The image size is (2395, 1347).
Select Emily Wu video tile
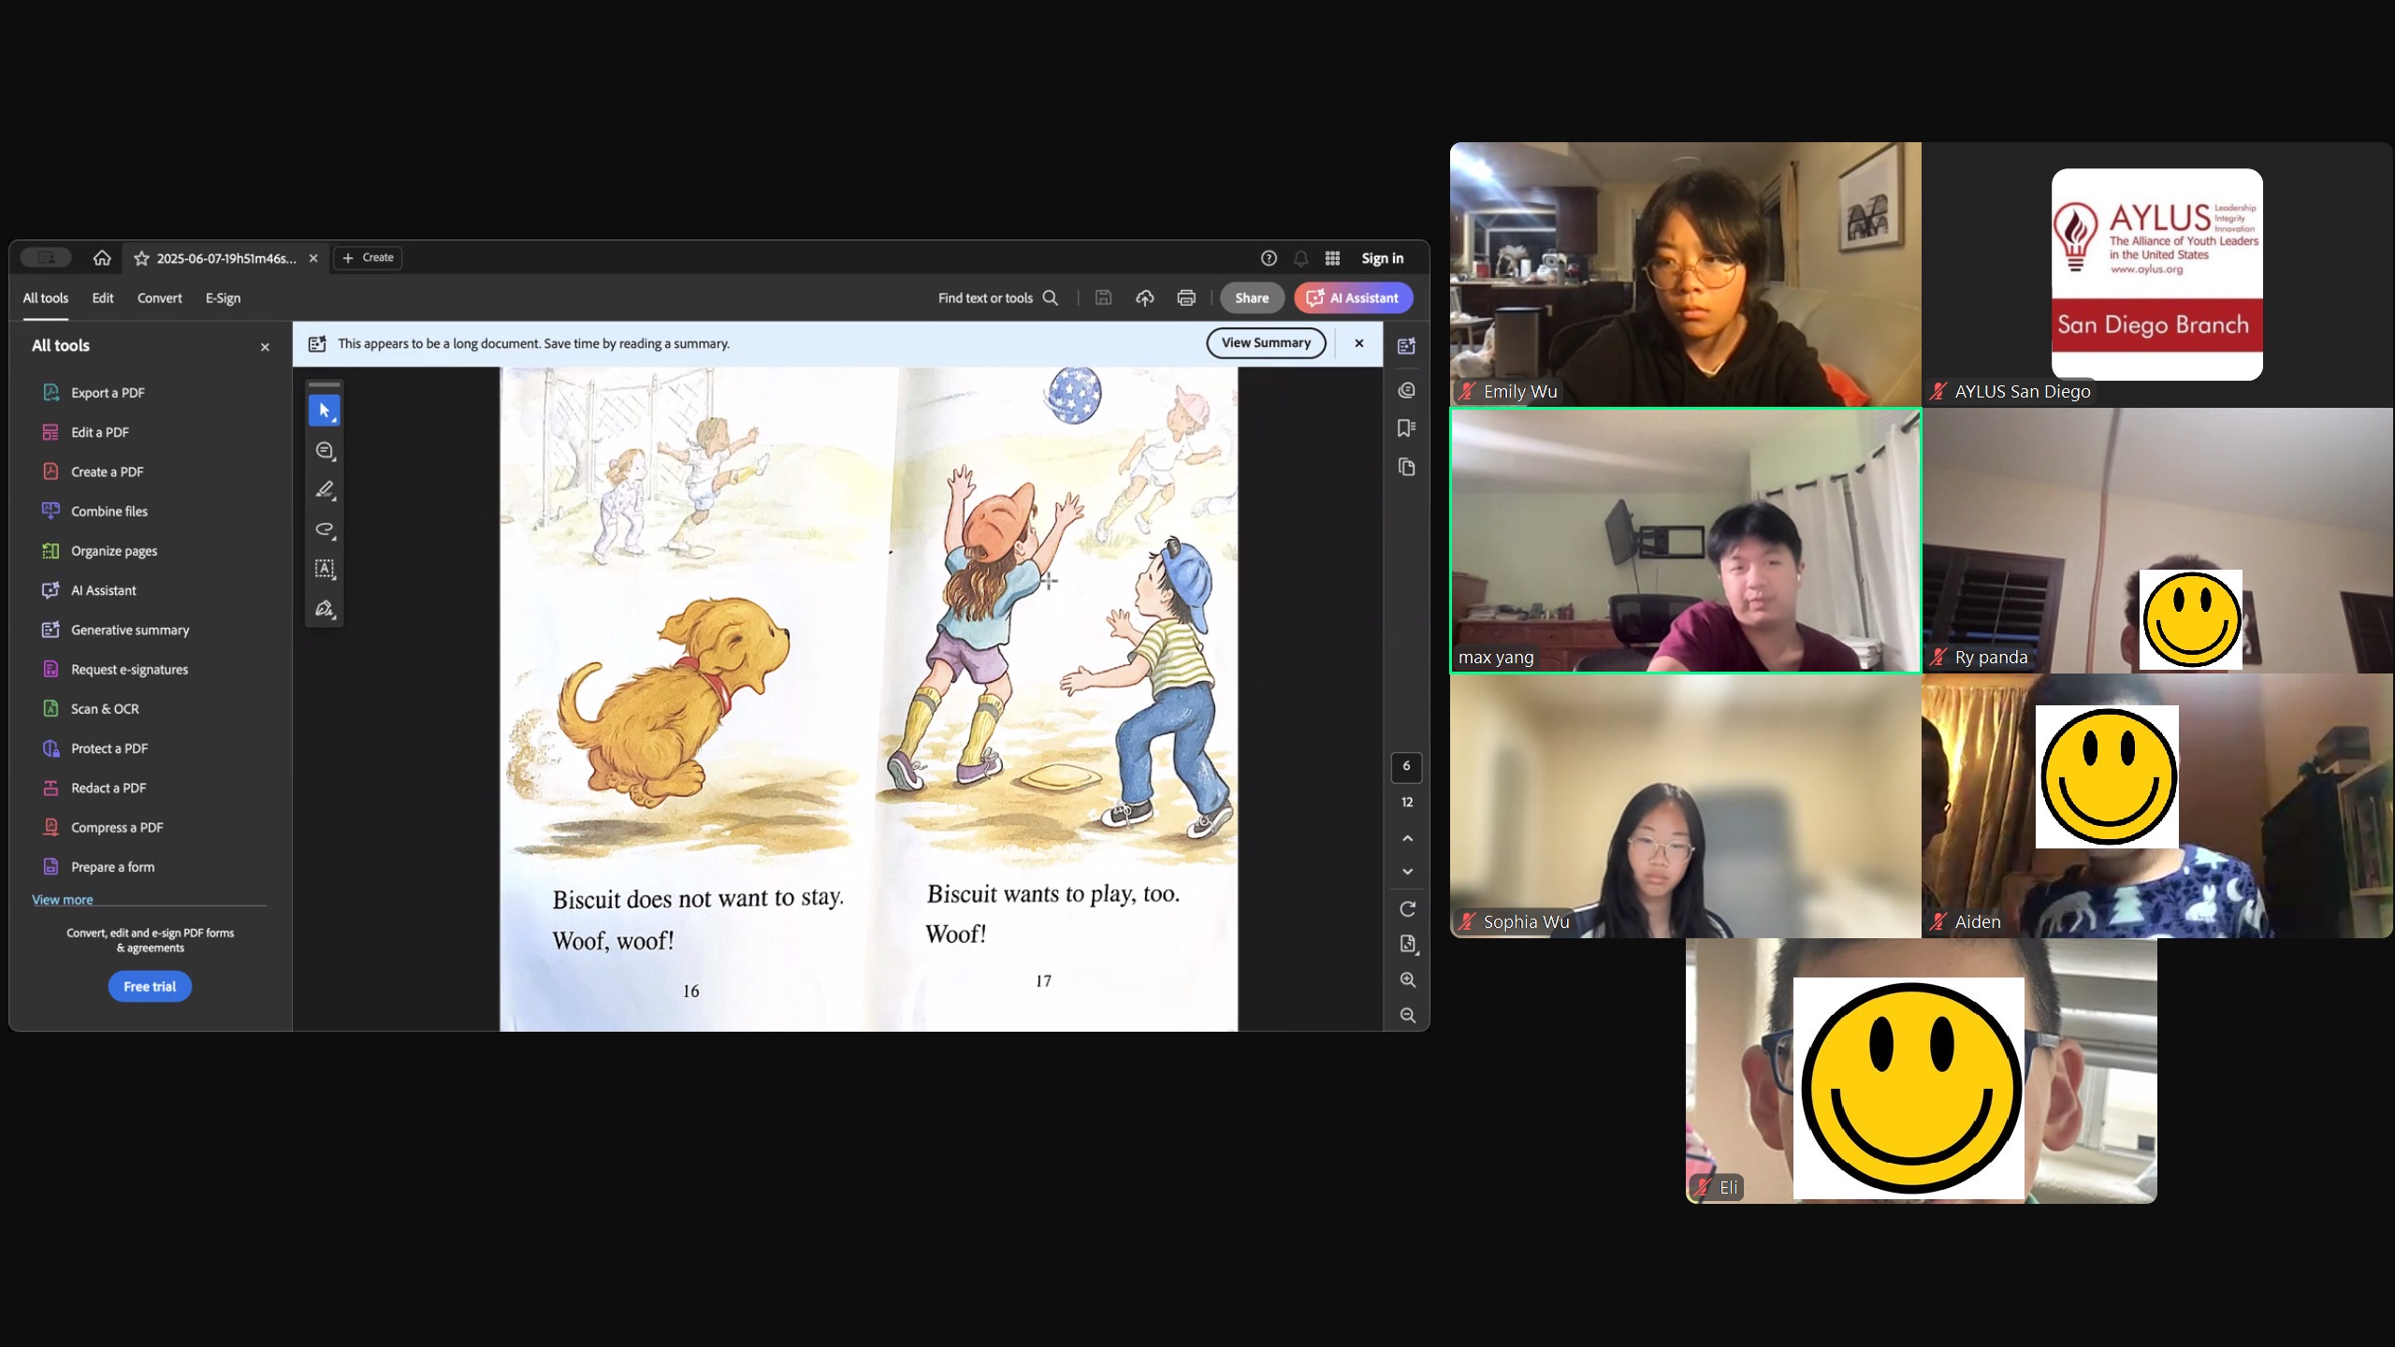tap(1686, 274)
